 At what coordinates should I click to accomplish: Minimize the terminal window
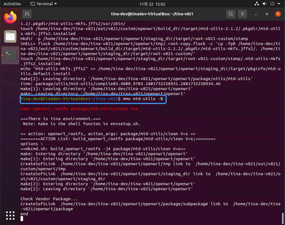point(256,14)
